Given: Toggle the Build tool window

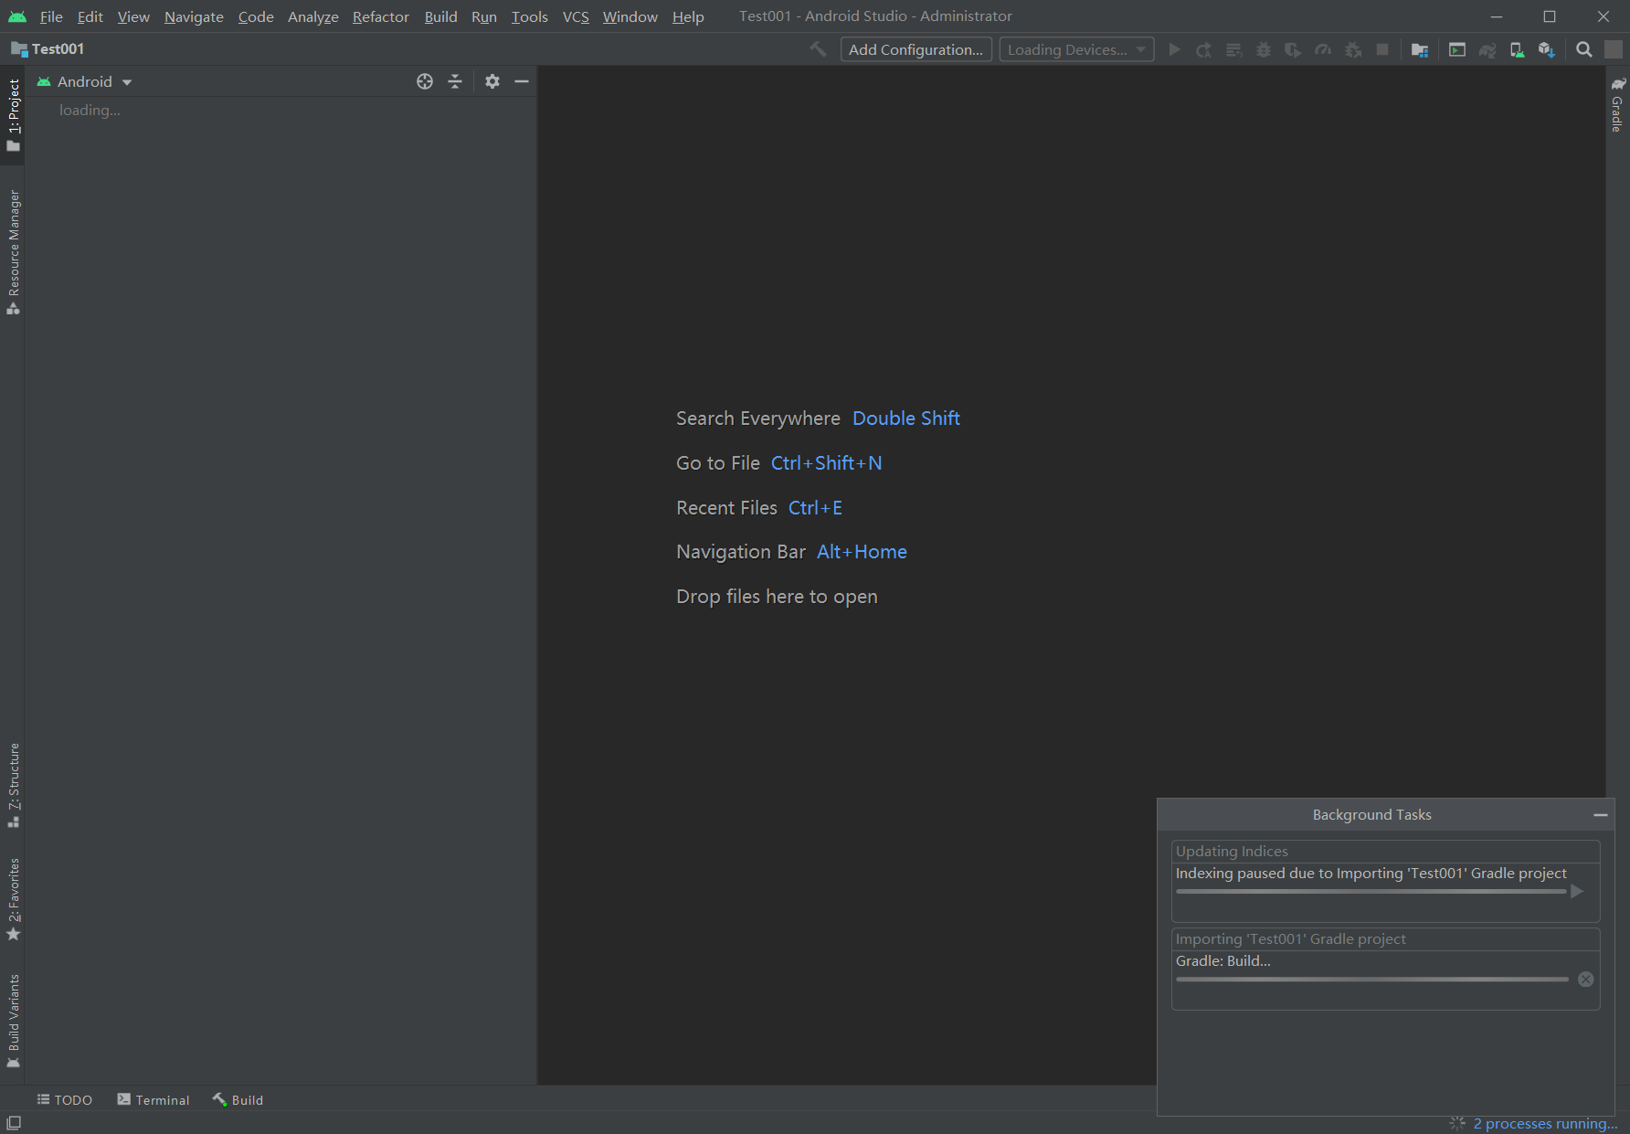Looking at the screenshot, I should point(238,1100).
